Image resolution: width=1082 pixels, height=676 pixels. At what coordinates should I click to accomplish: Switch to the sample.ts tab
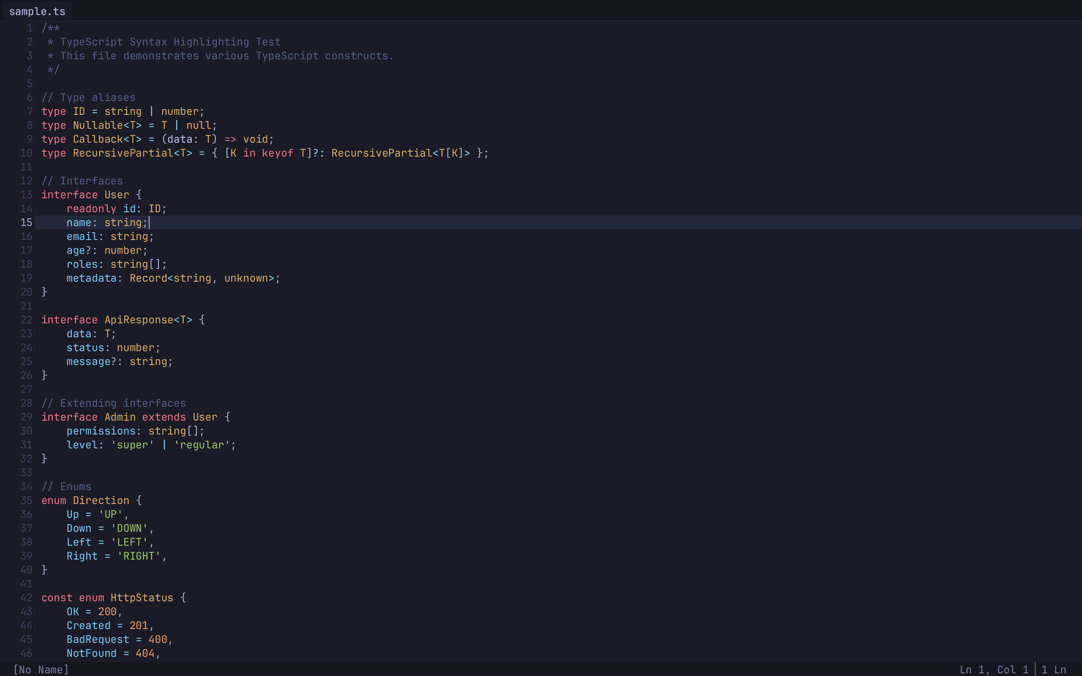point(37,11)
